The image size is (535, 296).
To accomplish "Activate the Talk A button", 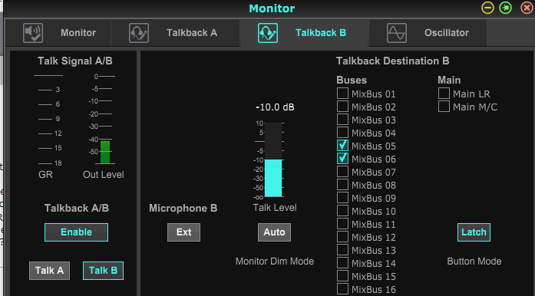I will click(49, 271).
